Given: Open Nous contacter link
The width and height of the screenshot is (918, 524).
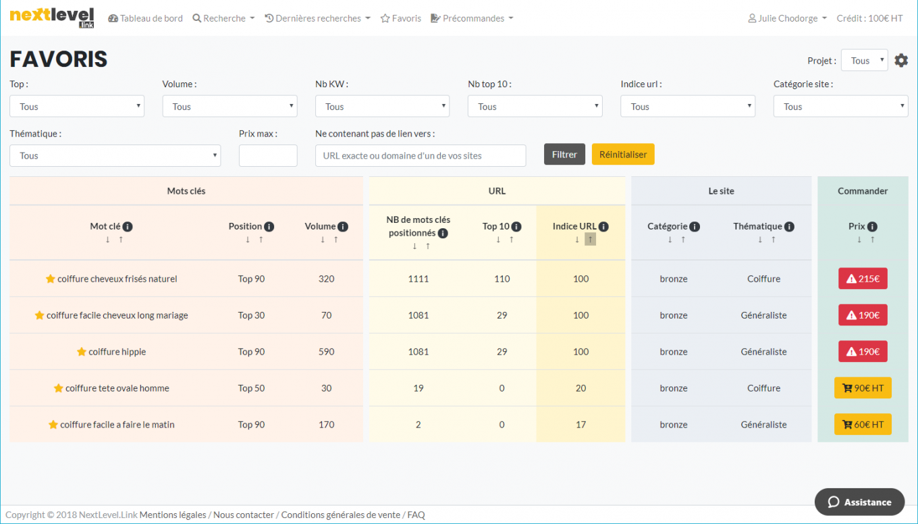Looking at the screenshot, I should [x=244, y=515].
